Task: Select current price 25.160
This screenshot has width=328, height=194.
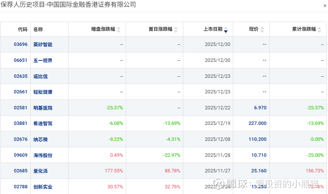Action: (x=259, y=171)
